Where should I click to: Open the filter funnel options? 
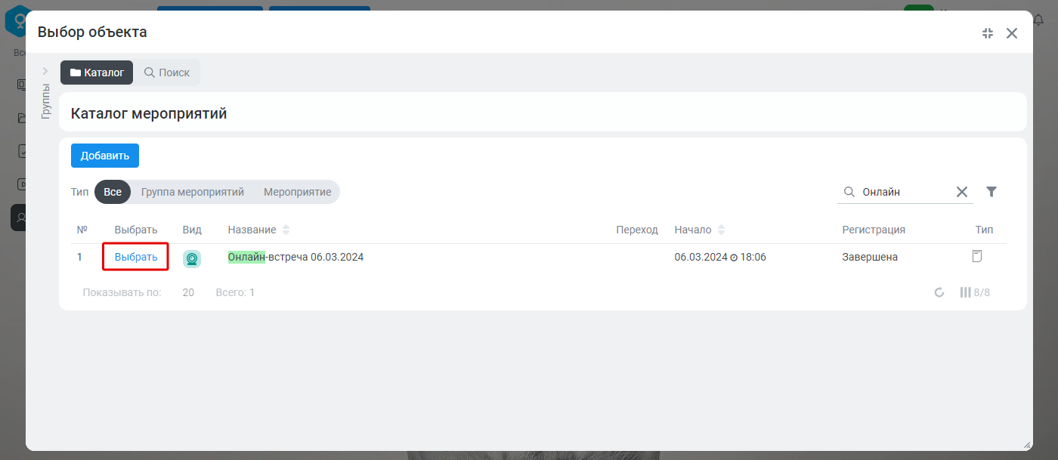coord(991,192)
